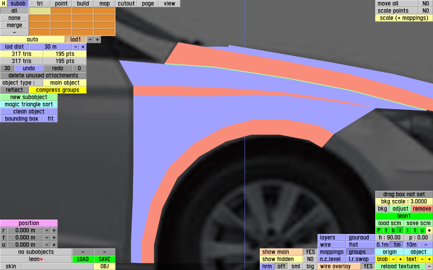Switch shading to gouraud
The image size is (433, 270).
coord(361,238)
